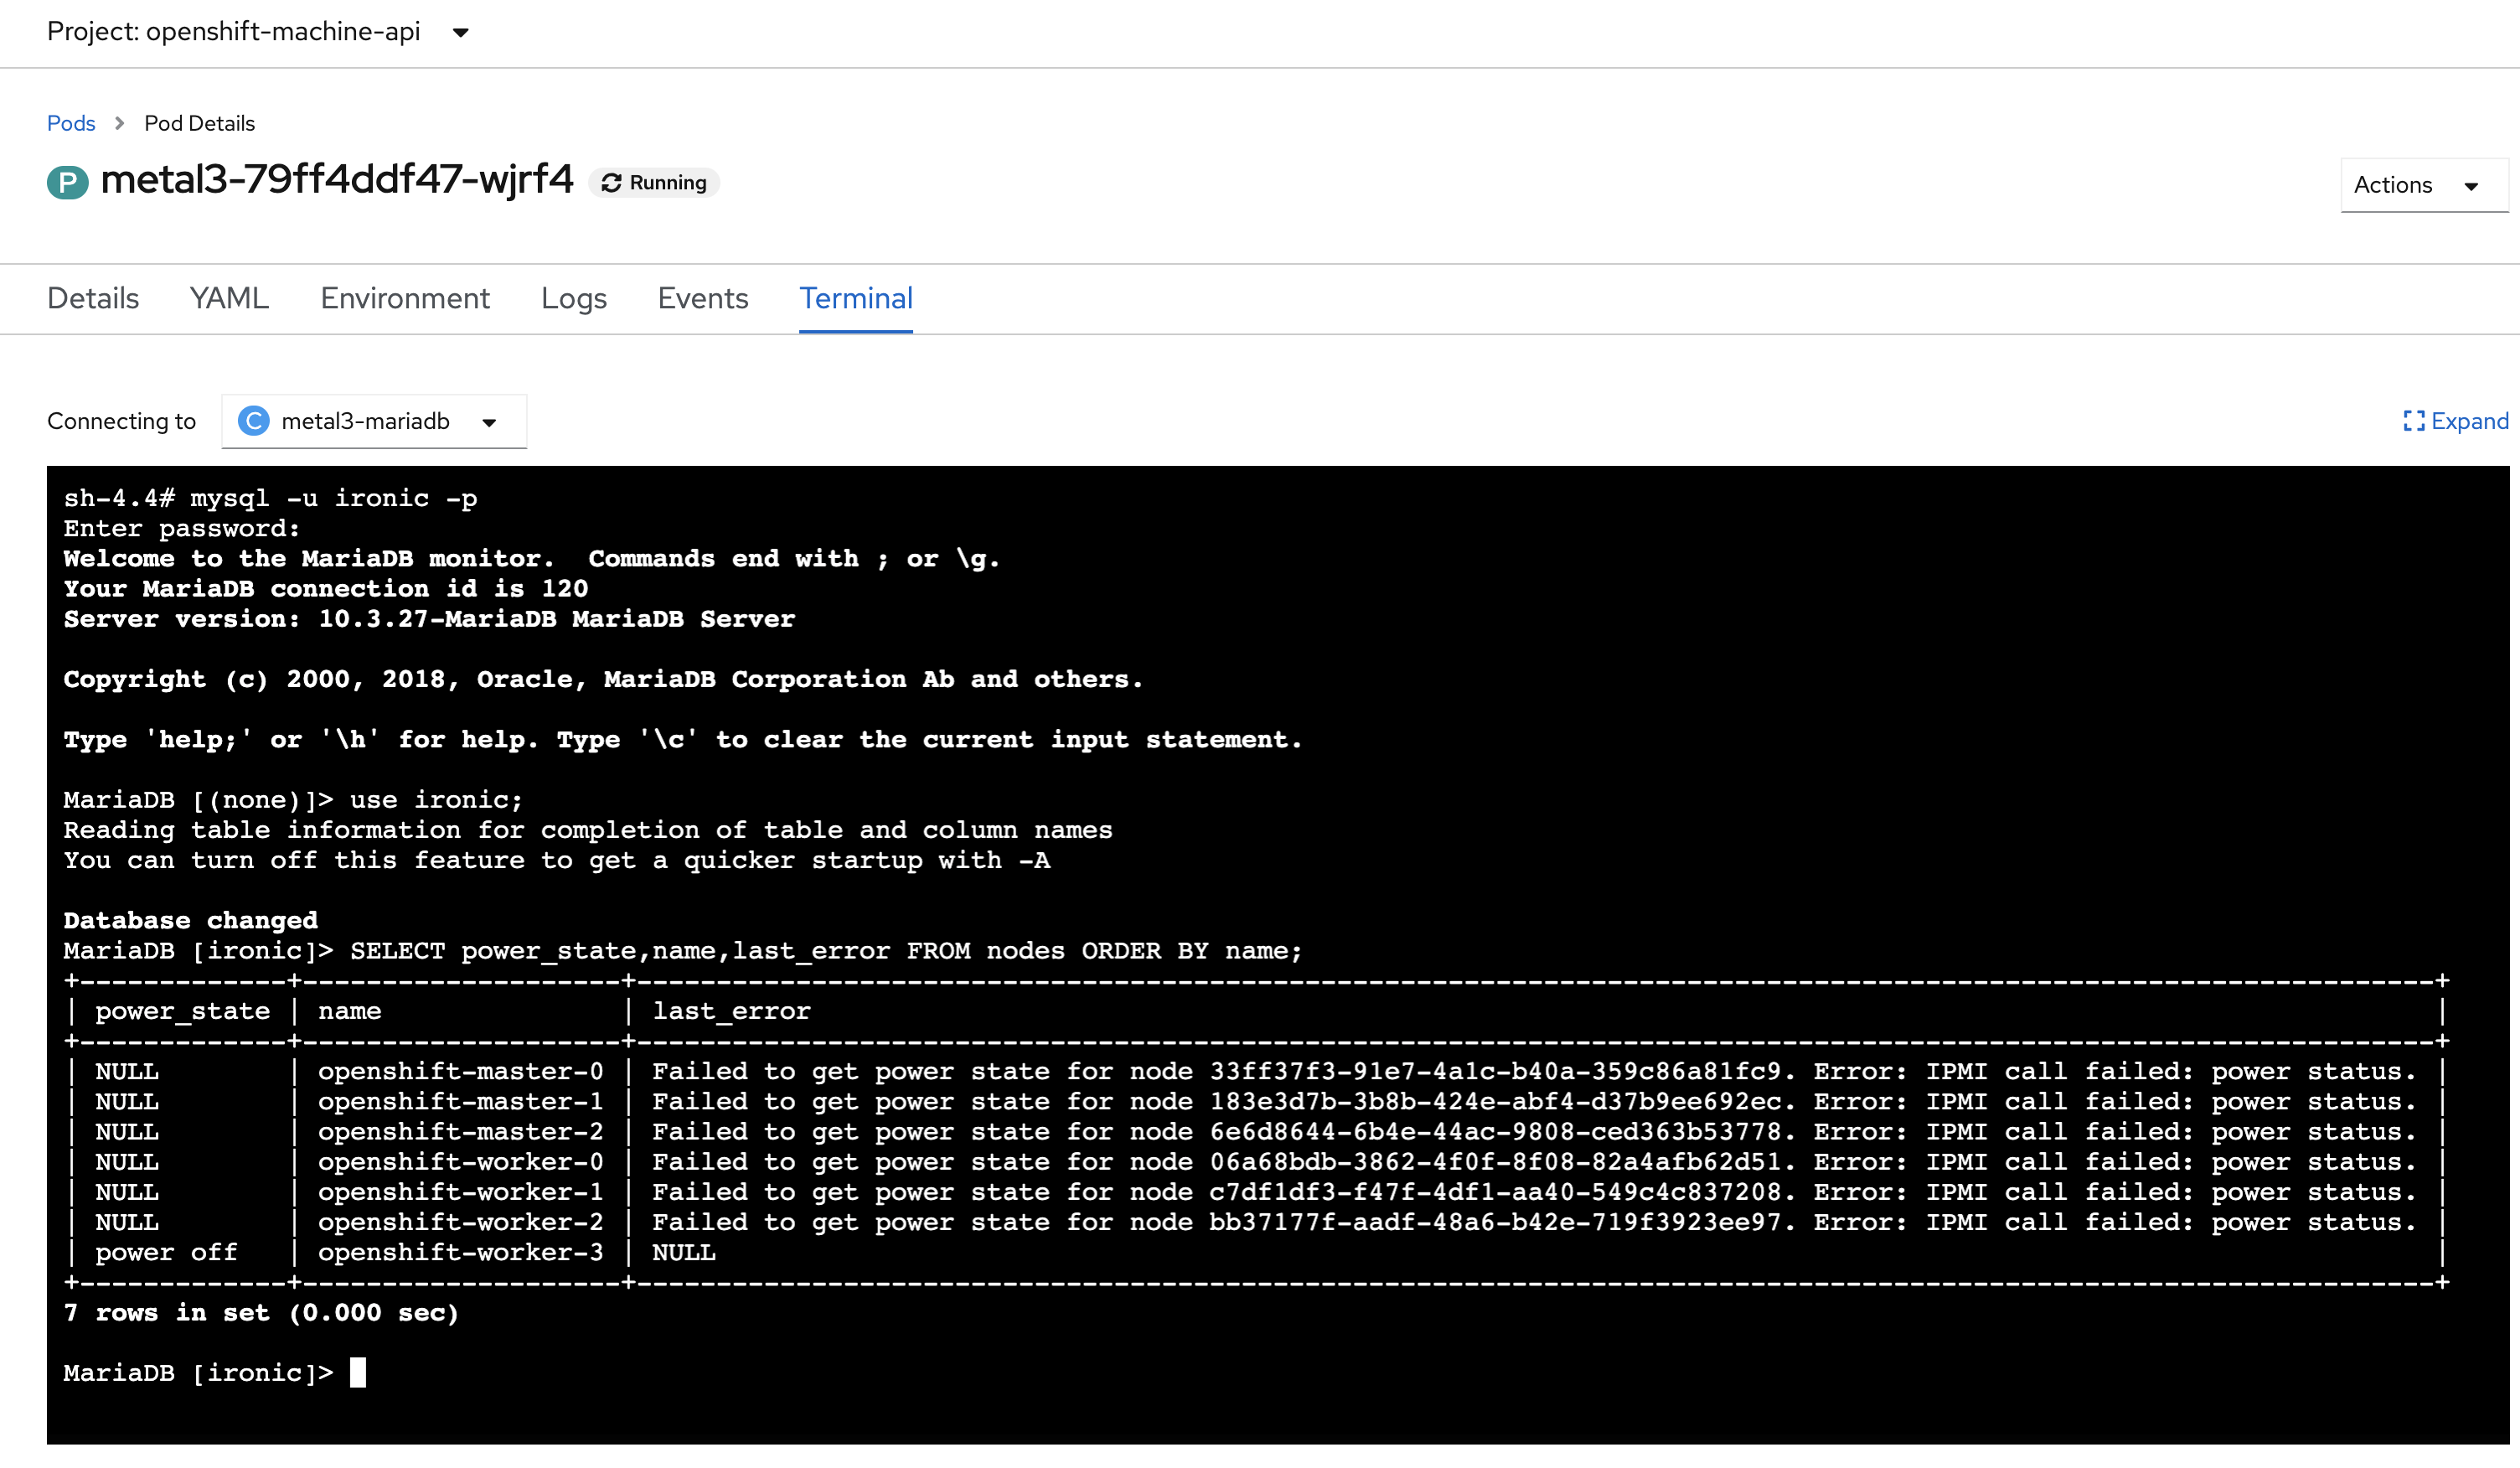The height and width of the screenshot is (1468, 2520).
Task: Click the Running status sync icon
Action: [x=611, y=183]
